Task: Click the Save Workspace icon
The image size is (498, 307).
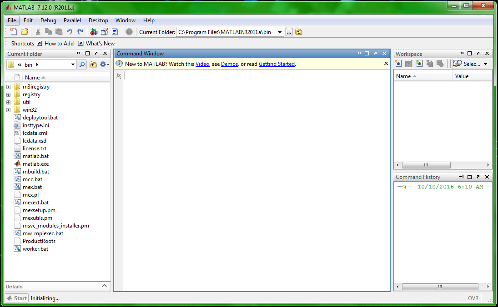Action: pyautogui.click(x=430, y=64)
